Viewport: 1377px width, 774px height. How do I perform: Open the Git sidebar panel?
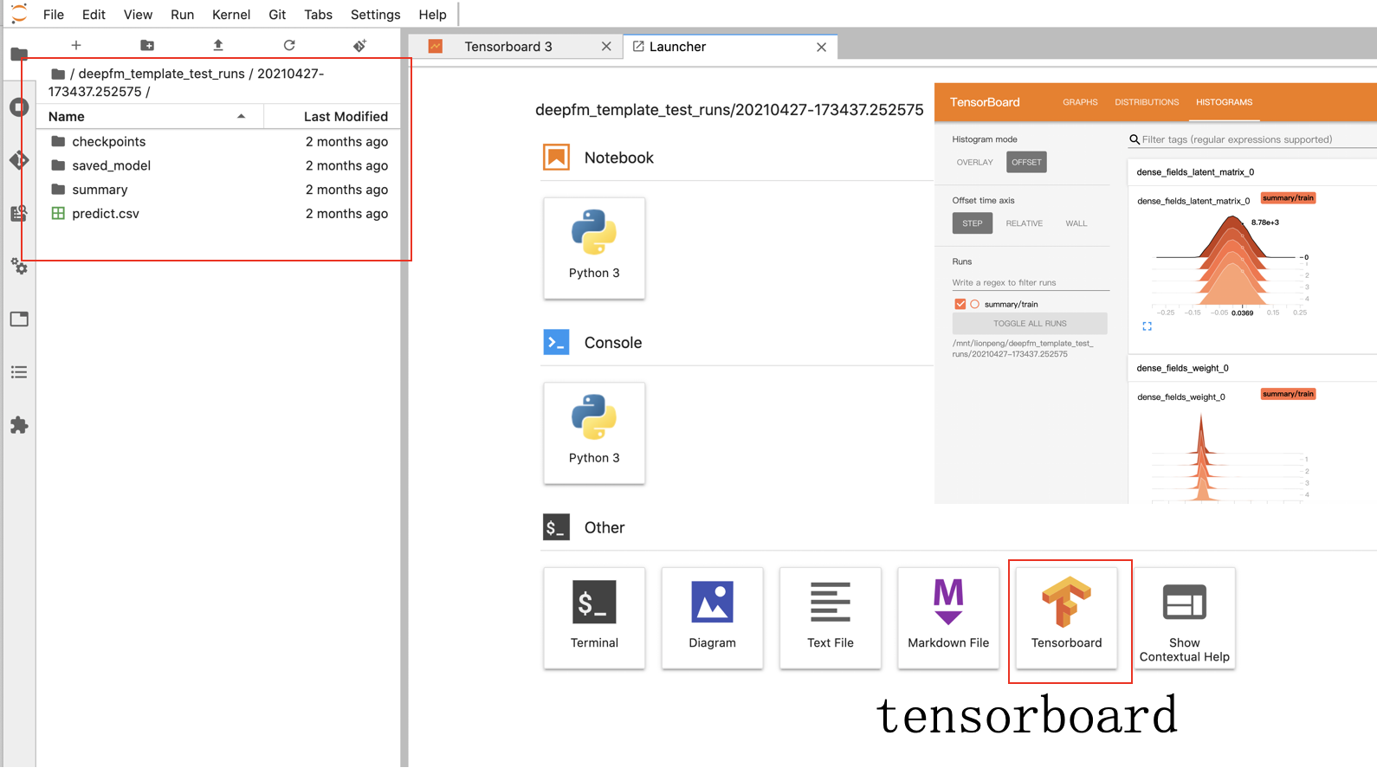coord(19,160)
